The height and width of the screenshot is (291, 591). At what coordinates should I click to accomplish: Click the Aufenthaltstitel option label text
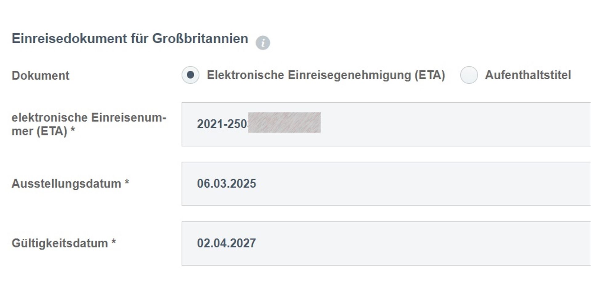pyautogui.click(x=528, y=75)
